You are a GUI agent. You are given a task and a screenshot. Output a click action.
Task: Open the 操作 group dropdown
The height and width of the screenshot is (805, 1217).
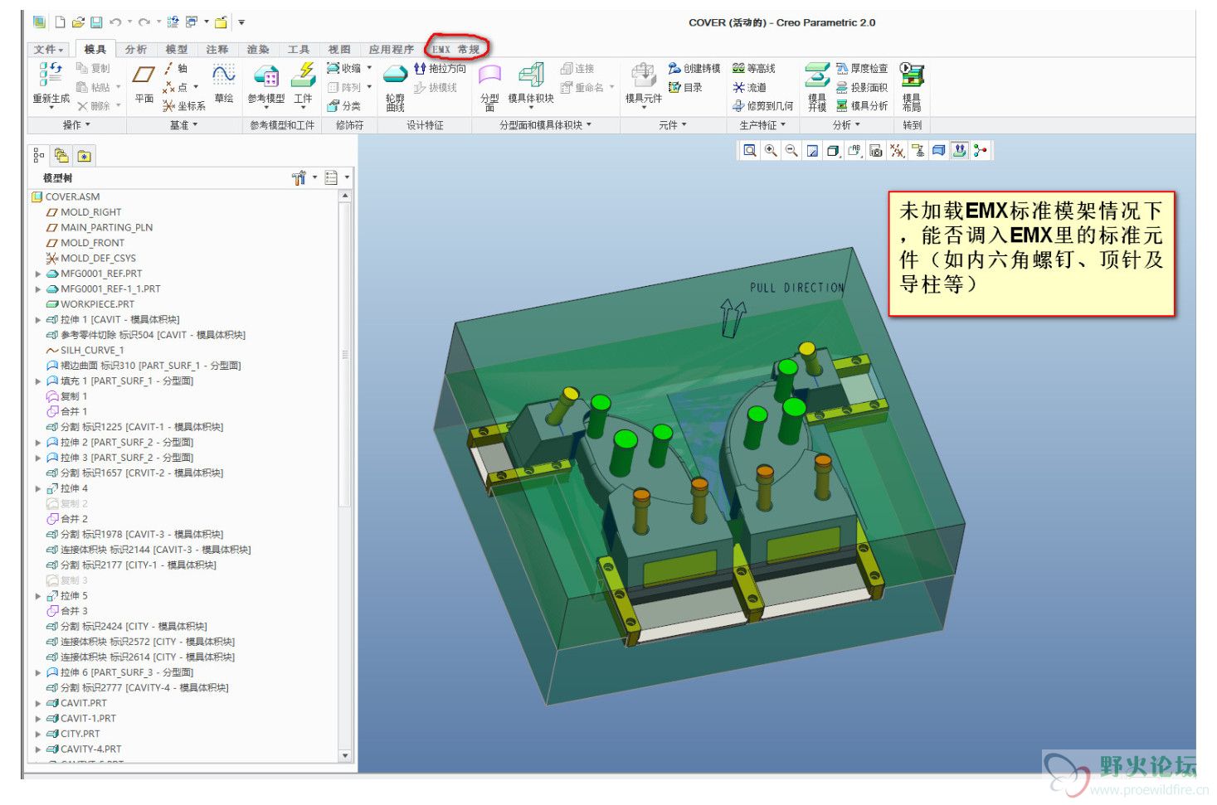(x=76, y=125)
